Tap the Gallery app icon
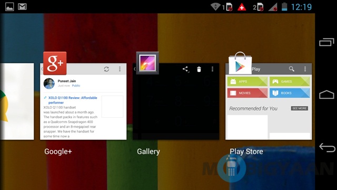The height and width of the screenshot is (190, 337). (x=147, y=63)
